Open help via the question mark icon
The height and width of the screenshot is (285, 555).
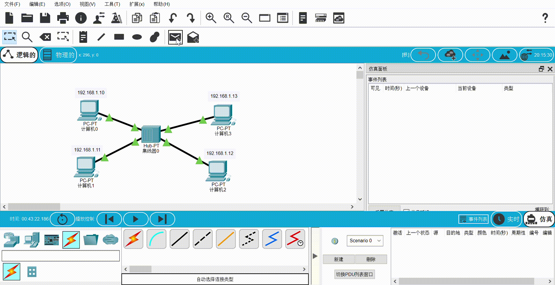[545, 18]
